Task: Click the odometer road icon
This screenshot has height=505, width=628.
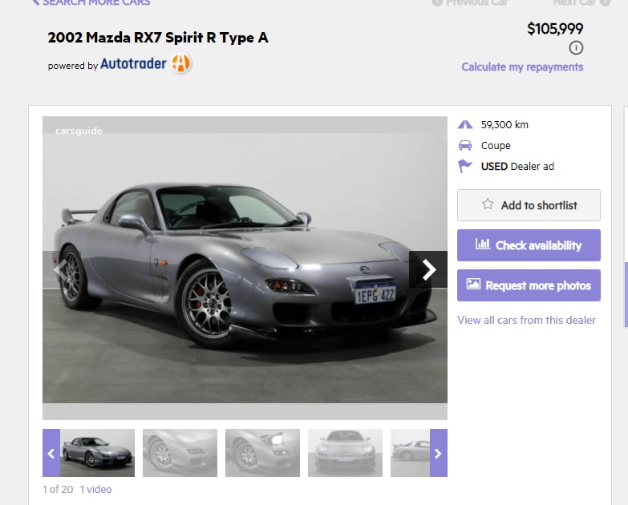Action: [x=465, y=124]
